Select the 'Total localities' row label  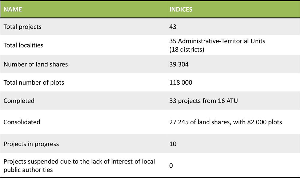click(x=23, y=45)
